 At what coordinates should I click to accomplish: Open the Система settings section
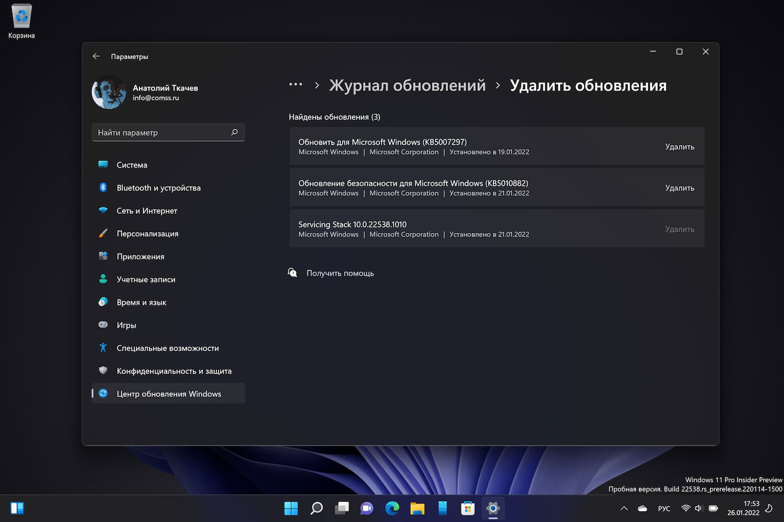168,165
